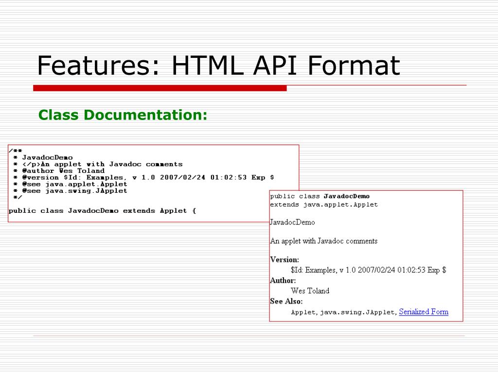The width and height of the screenshot is (498, 373).
Task: Select the '@version $Id: Examples' comment line
Action: pyautogui.click(x=148, y=177)
